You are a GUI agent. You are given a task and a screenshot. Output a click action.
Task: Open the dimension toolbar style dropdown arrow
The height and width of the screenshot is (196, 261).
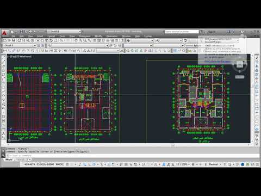[118, 51]
